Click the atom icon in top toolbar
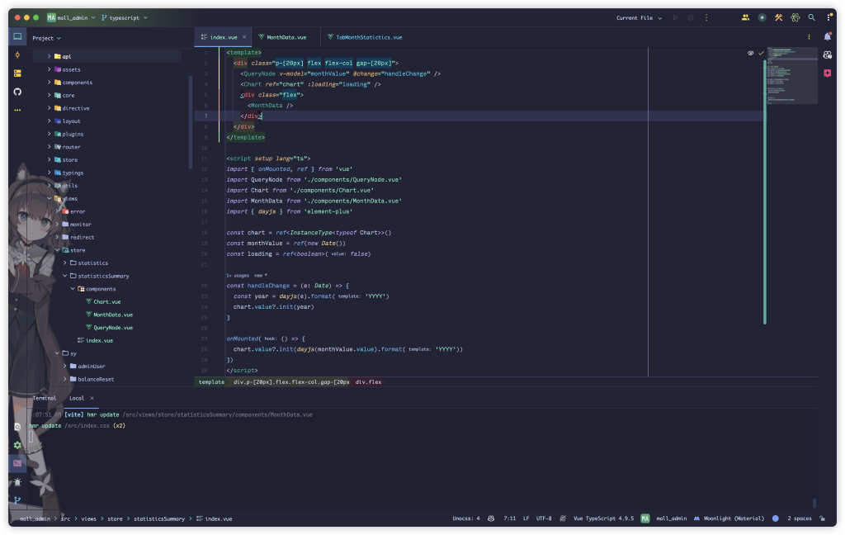Screen dimensions: 845x535 [x=795, y=17]
